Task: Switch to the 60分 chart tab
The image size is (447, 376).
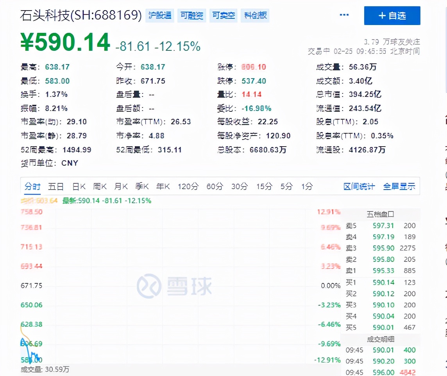Action: 215,186
